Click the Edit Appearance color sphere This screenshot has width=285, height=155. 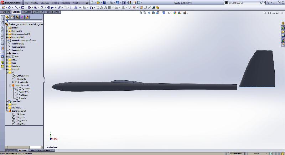click(x=176, y=13)
